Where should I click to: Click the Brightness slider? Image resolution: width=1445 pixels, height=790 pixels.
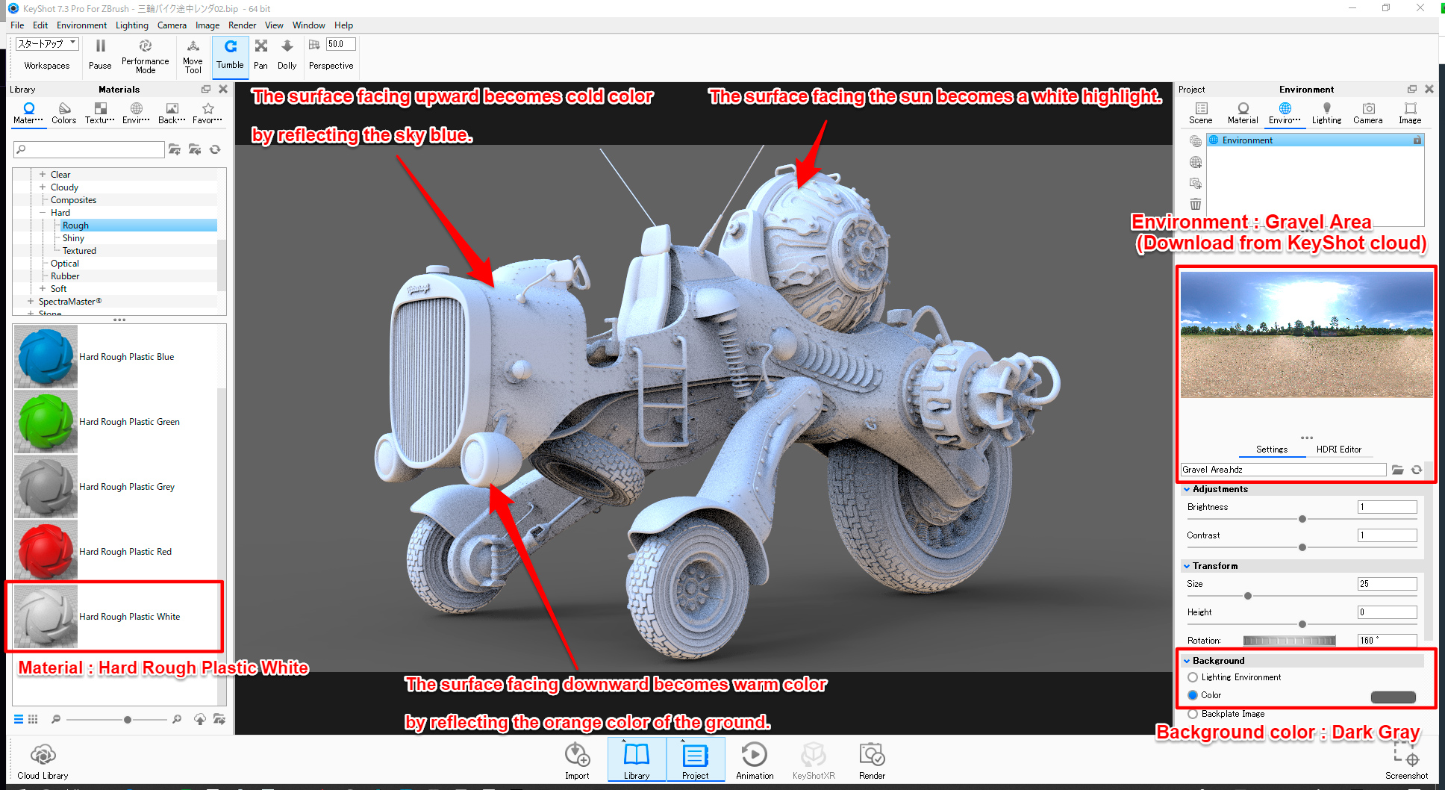1302,519
